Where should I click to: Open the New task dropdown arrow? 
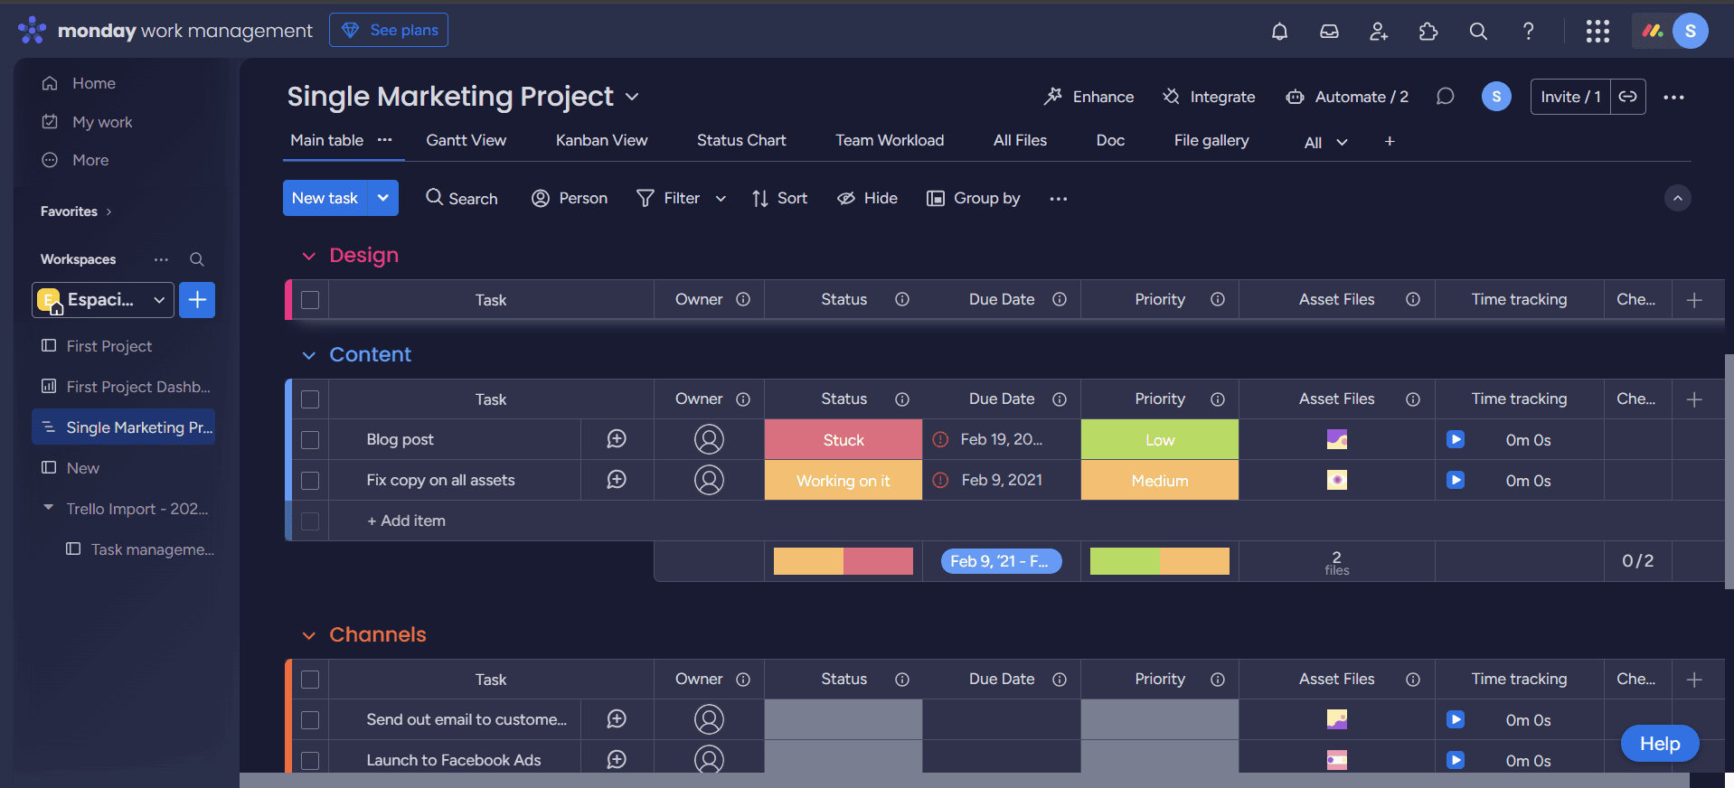click(x=383, y=198)
